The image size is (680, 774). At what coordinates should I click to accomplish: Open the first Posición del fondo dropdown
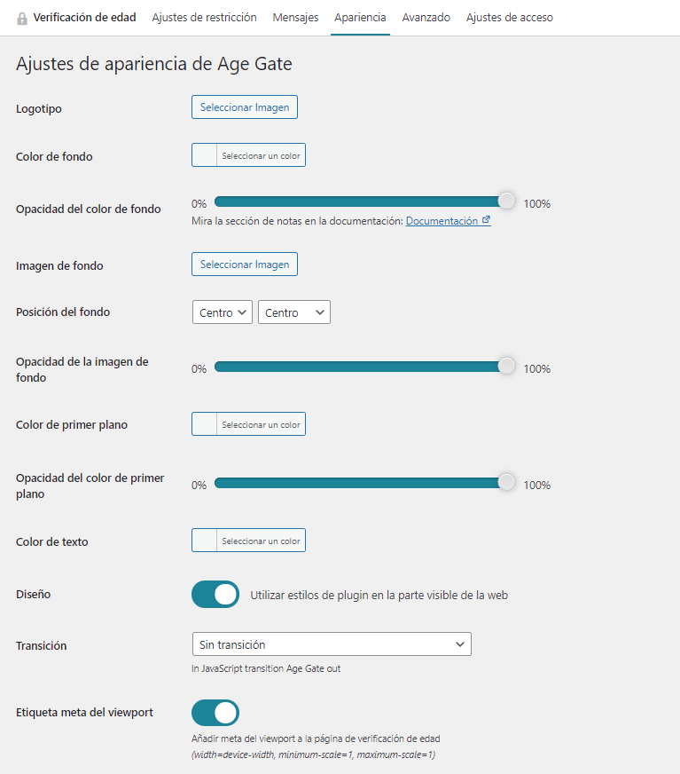point(223,312)
